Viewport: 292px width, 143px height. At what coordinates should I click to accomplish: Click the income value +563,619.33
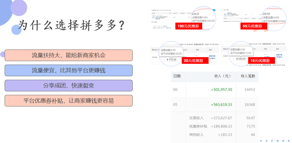(x=222, y=105)
